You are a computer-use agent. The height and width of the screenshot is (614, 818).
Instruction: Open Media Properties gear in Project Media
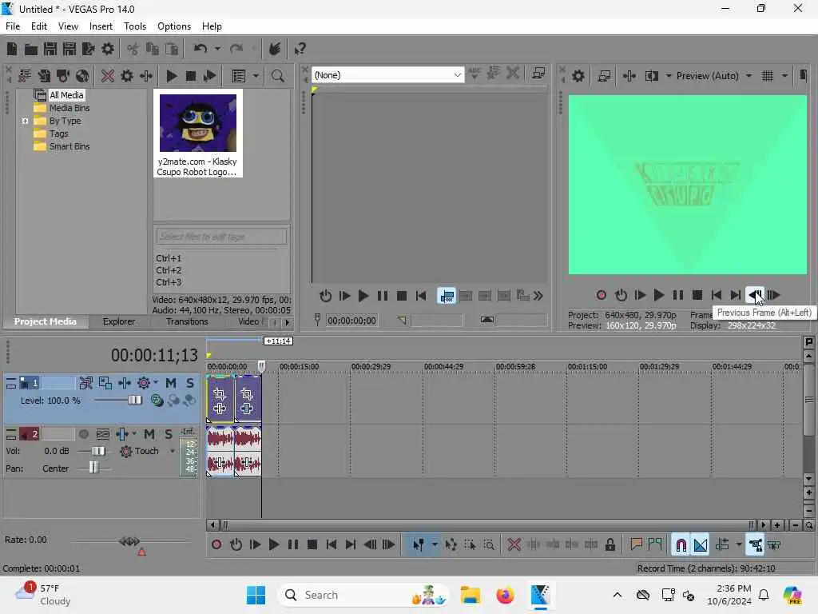127,76
